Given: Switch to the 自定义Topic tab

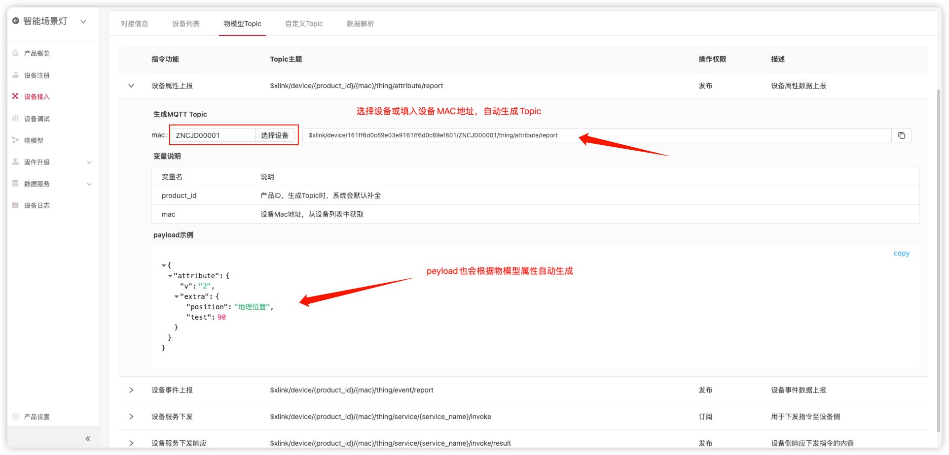Looking at the screenshot, I should 304,24.
